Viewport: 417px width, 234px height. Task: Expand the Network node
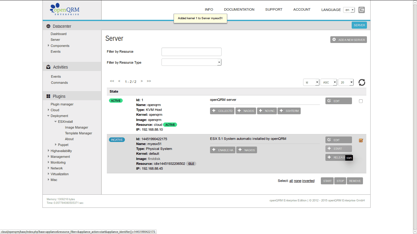pos(49,168)
